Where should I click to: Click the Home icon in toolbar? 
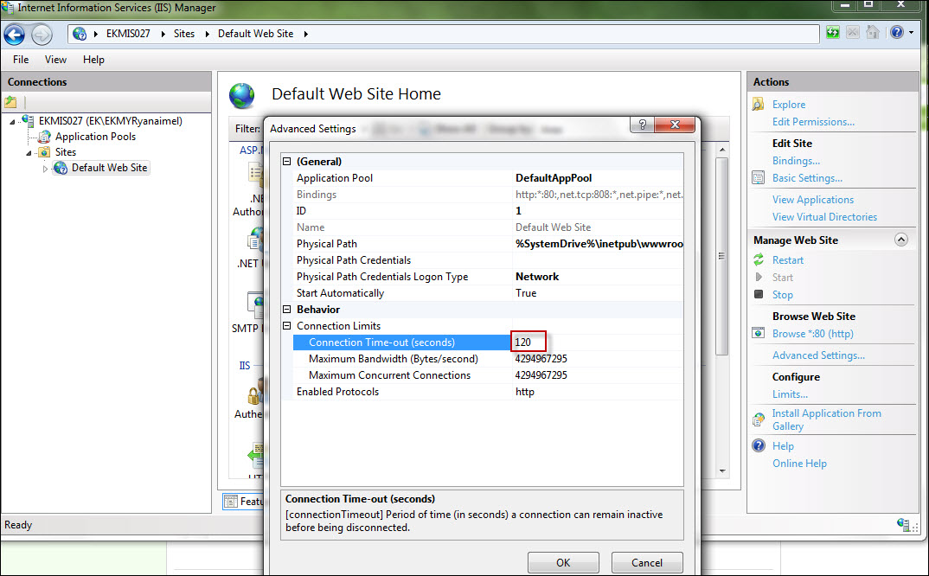tap(873, 33)
